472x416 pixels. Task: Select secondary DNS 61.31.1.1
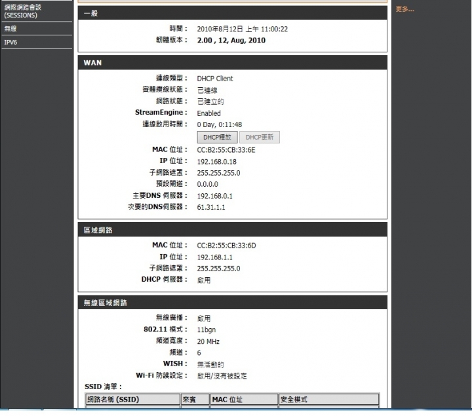(211, 207)
